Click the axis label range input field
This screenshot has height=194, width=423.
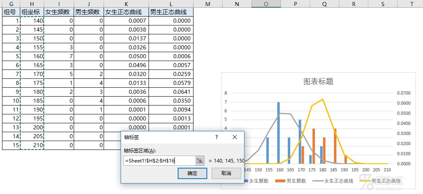[x=159, y=161]
